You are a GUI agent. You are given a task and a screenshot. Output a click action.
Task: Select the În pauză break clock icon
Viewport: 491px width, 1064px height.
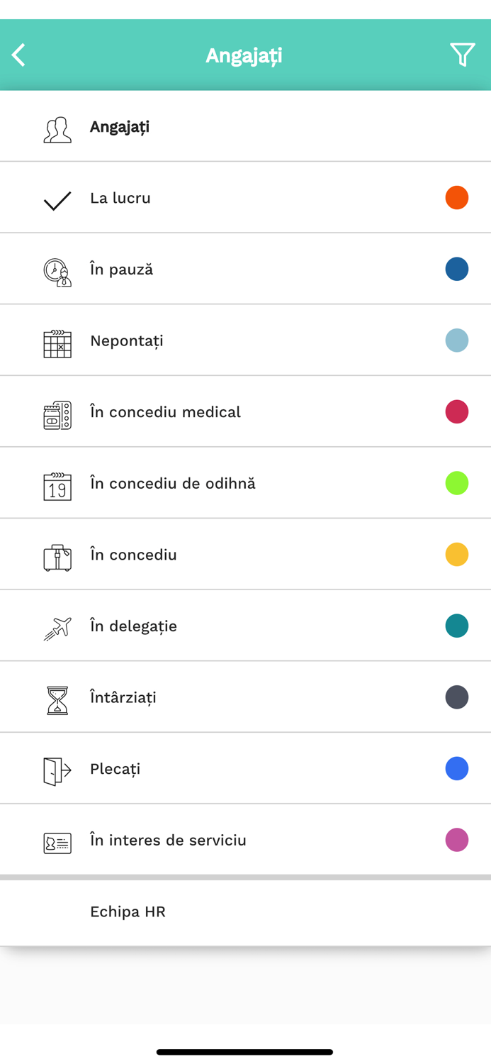57,269
